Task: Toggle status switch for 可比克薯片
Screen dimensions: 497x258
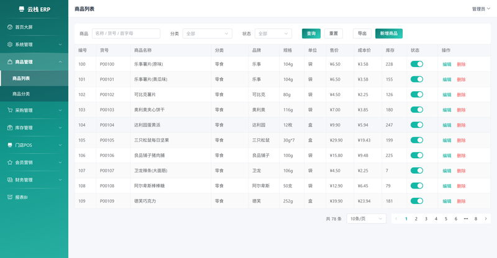Action: point(417,94)
